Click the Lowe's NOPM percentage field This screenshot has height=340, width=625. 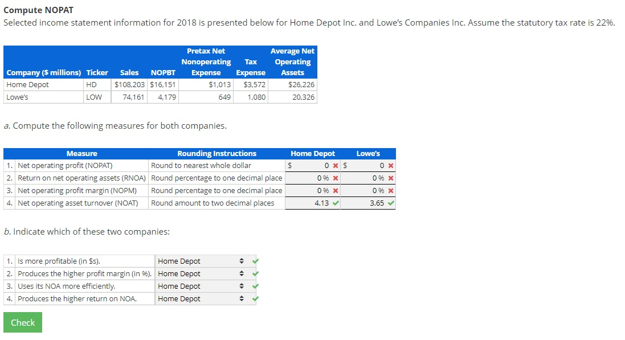click(367, 190)
